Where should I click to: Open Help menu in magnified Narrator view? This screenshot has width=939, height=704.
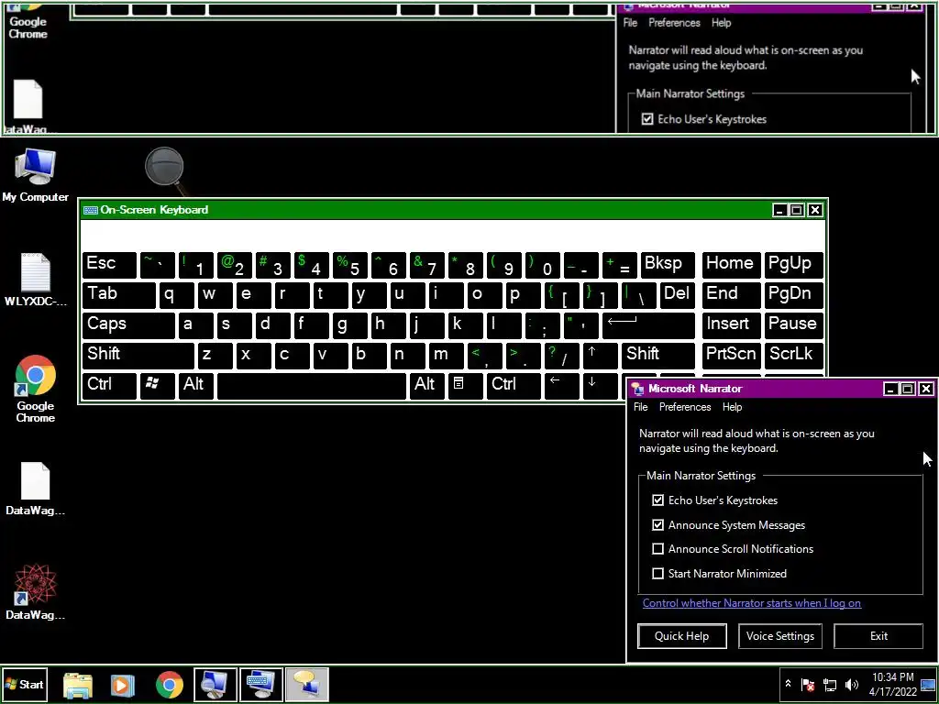click(721, 23)
